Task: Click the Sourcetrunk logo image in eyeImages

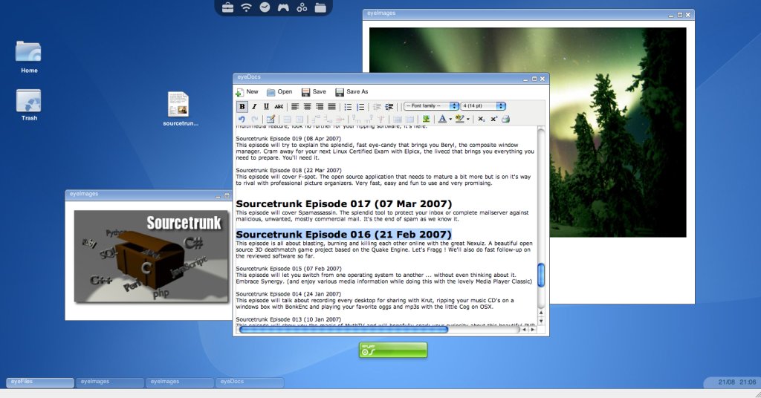Action: (x=151, y=256)
